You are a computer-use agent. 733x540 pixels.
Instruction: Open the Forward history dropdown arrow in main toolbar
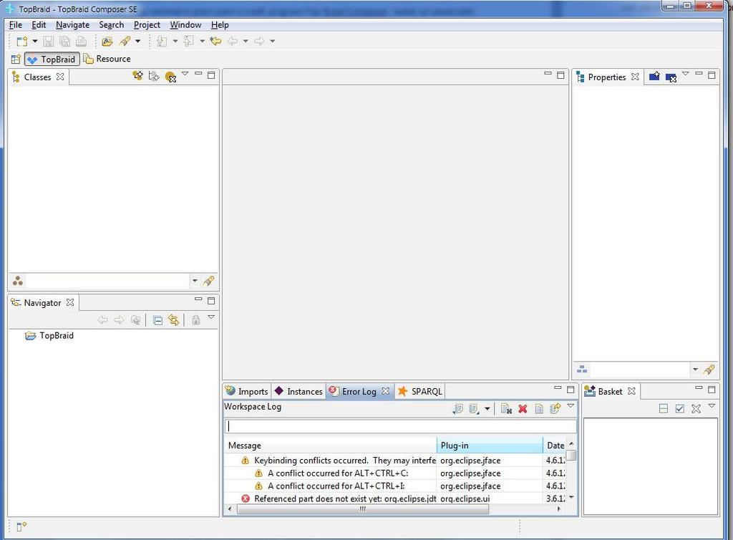pyautogui.click(x=272, y=41)
